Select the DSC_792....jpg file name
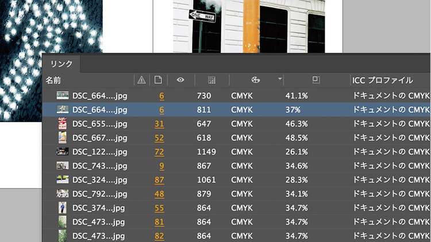Image resolution: width=431 pixels, height=242 pixels. [100, 194]
